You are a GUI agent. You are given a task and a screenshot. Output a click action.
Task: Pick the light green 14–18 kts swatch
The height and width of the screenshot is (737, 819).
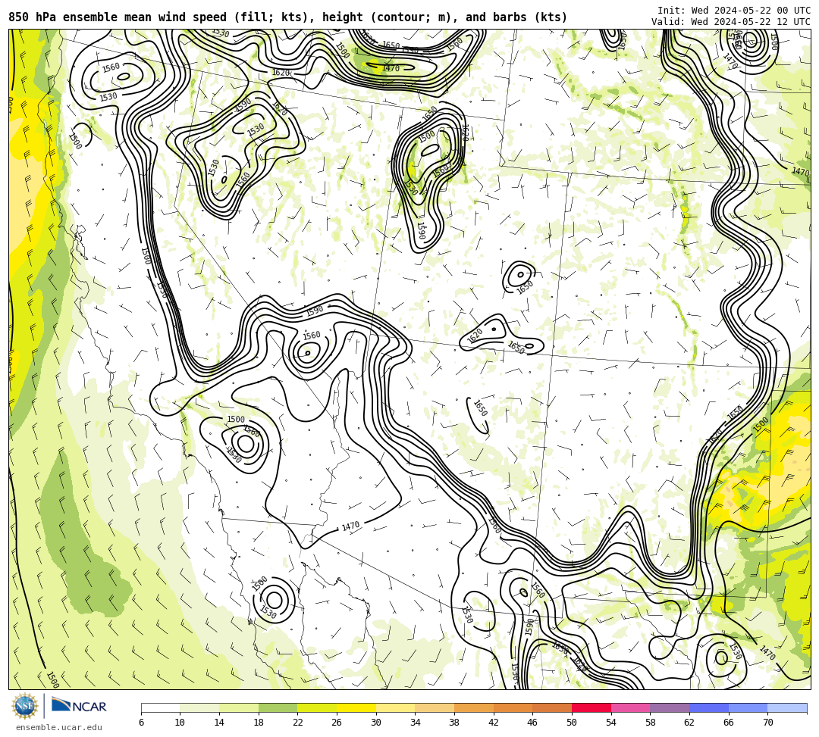[239, 707]
